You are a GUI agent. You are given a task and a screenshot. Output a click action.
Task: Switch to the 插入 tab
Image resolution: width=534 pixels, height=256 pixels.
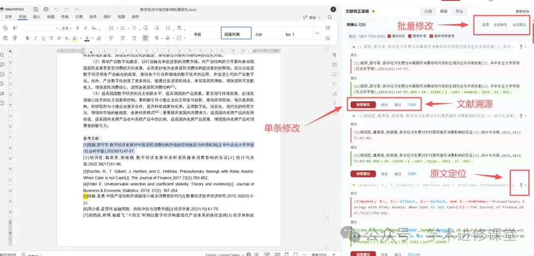[x=37, y=17]
